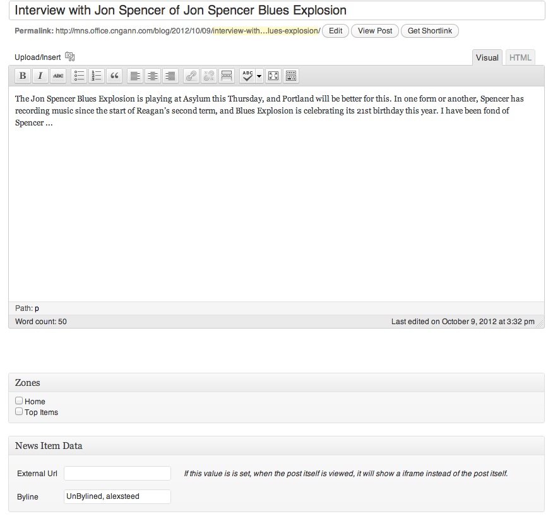Click the External Url input field

117,473
